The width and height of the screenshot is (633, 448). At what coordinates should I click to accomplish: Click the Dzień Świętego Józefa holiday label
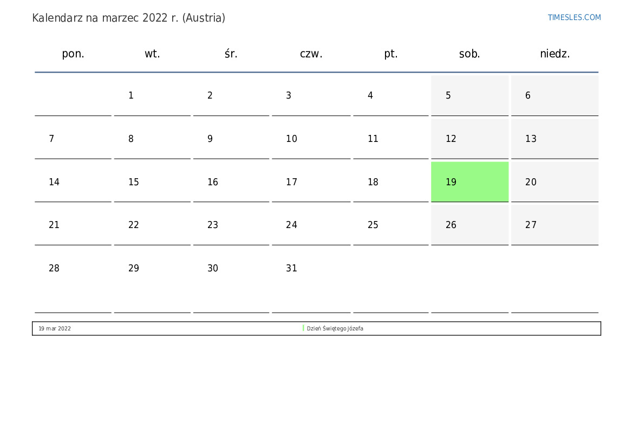tap(335, 328)
